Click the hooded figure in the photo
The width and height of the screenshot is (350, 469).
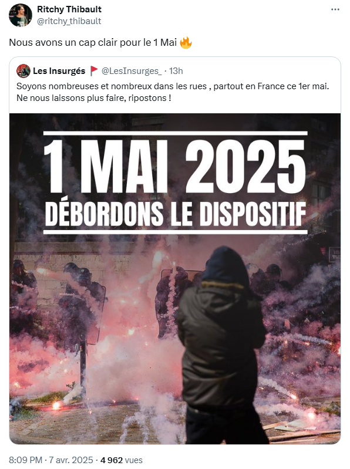tap(223, 344)
